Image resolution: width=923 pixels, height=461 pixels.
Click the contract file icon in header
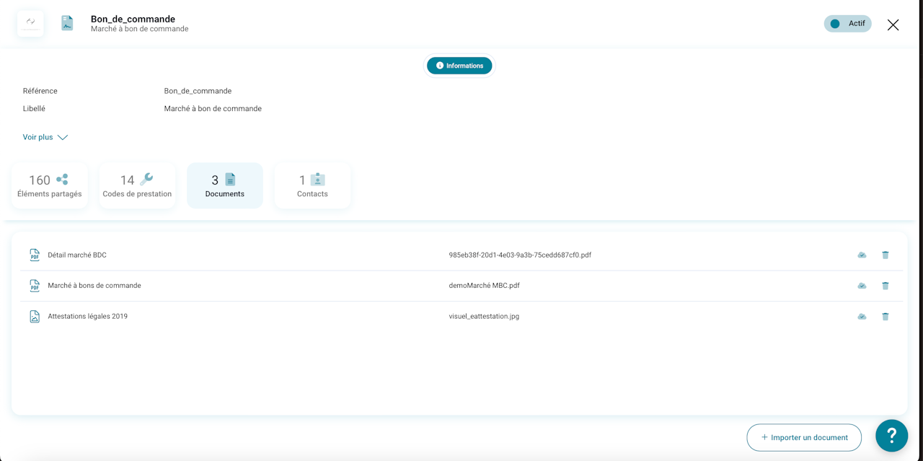tap(67, 24)
